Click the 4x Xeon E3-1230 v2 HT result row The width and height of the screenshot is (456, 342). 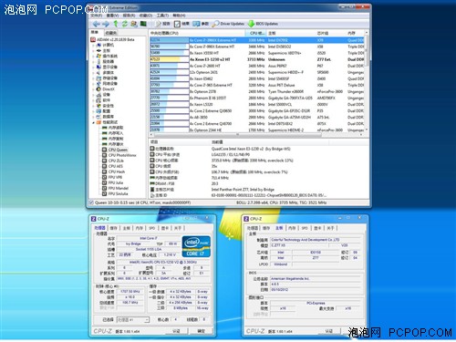(x=257, y=59)
